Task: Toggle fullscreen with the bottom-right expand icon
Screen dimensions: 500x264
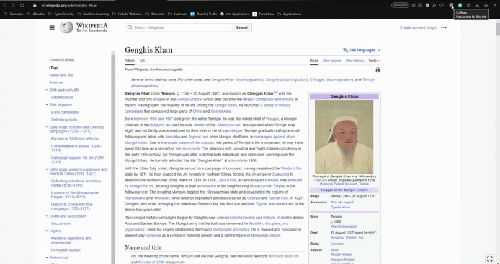Action: (x=489, y=258)
